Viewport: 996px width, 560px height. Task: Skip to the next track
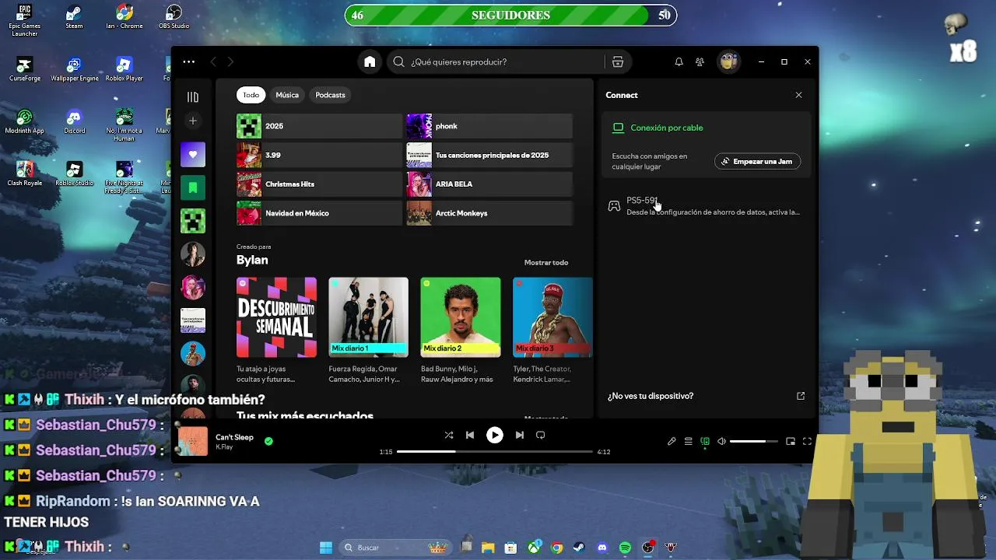coord(519,435)
